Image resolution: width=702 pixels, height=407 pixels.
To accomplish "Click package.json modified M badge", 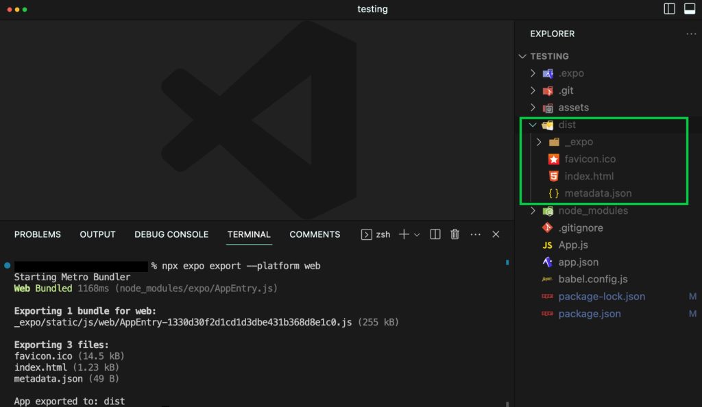I will click(692, 314).
